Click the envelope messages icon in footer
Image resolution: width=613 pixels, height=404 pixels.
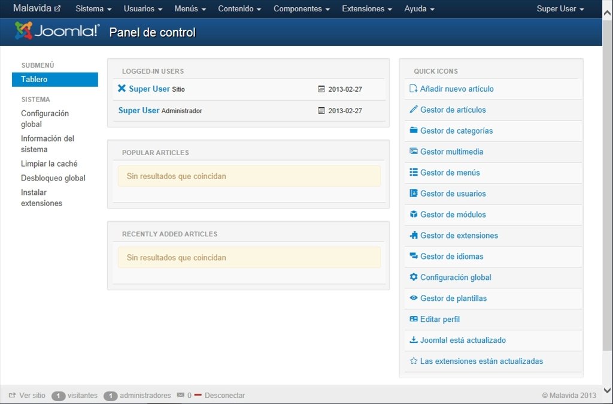tap(181, 395)
